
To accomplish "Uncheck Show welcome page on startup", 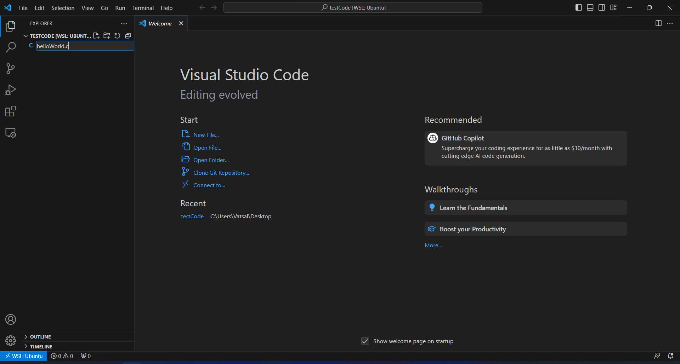I will point(365,341).
